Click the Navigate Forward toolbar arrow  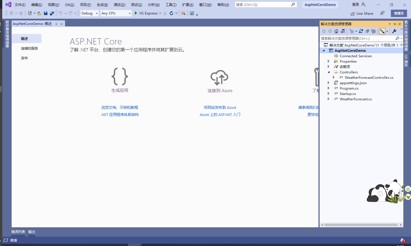tap(21, 13)
